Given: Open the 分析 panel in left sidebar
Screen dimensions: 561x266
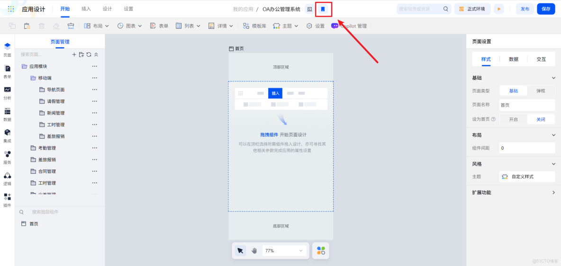Looking at the screenshot, I should tap(7, 93).
